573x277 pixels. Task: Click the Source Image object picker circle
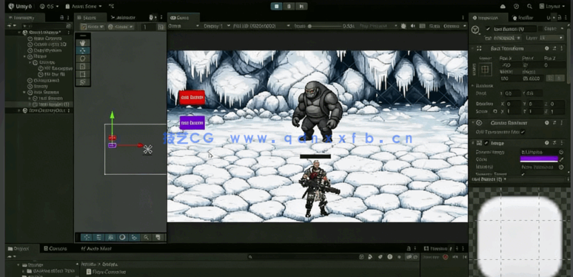pos(561,152)
